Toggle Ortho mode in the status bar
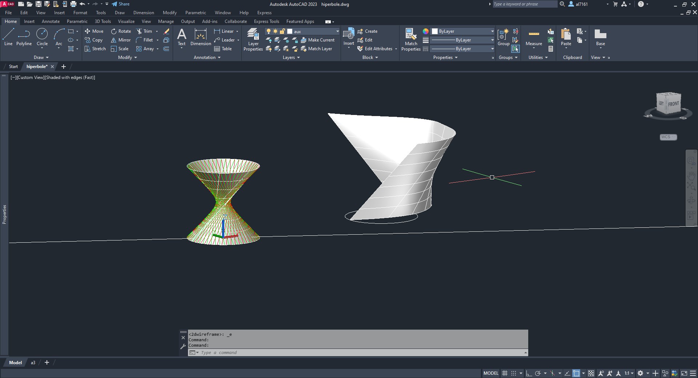The image size is (698, 378). (x=529, y=373)
